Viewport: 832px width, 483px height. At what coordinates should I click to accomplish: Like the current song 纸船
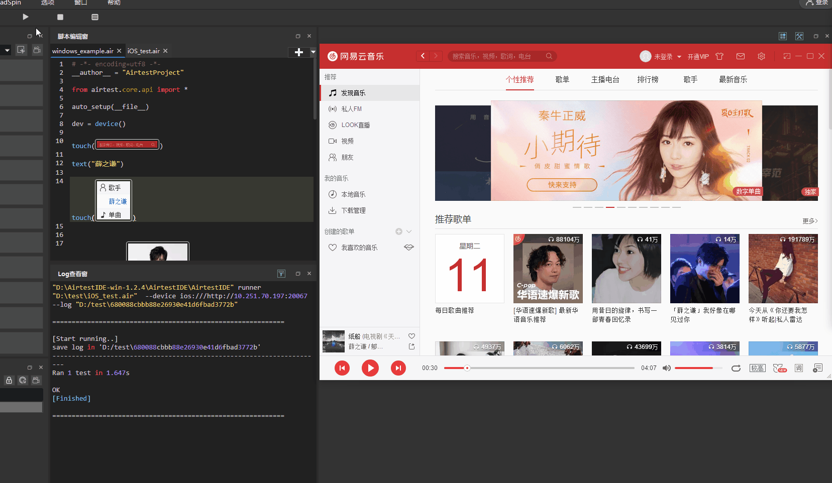click(411, 336)
